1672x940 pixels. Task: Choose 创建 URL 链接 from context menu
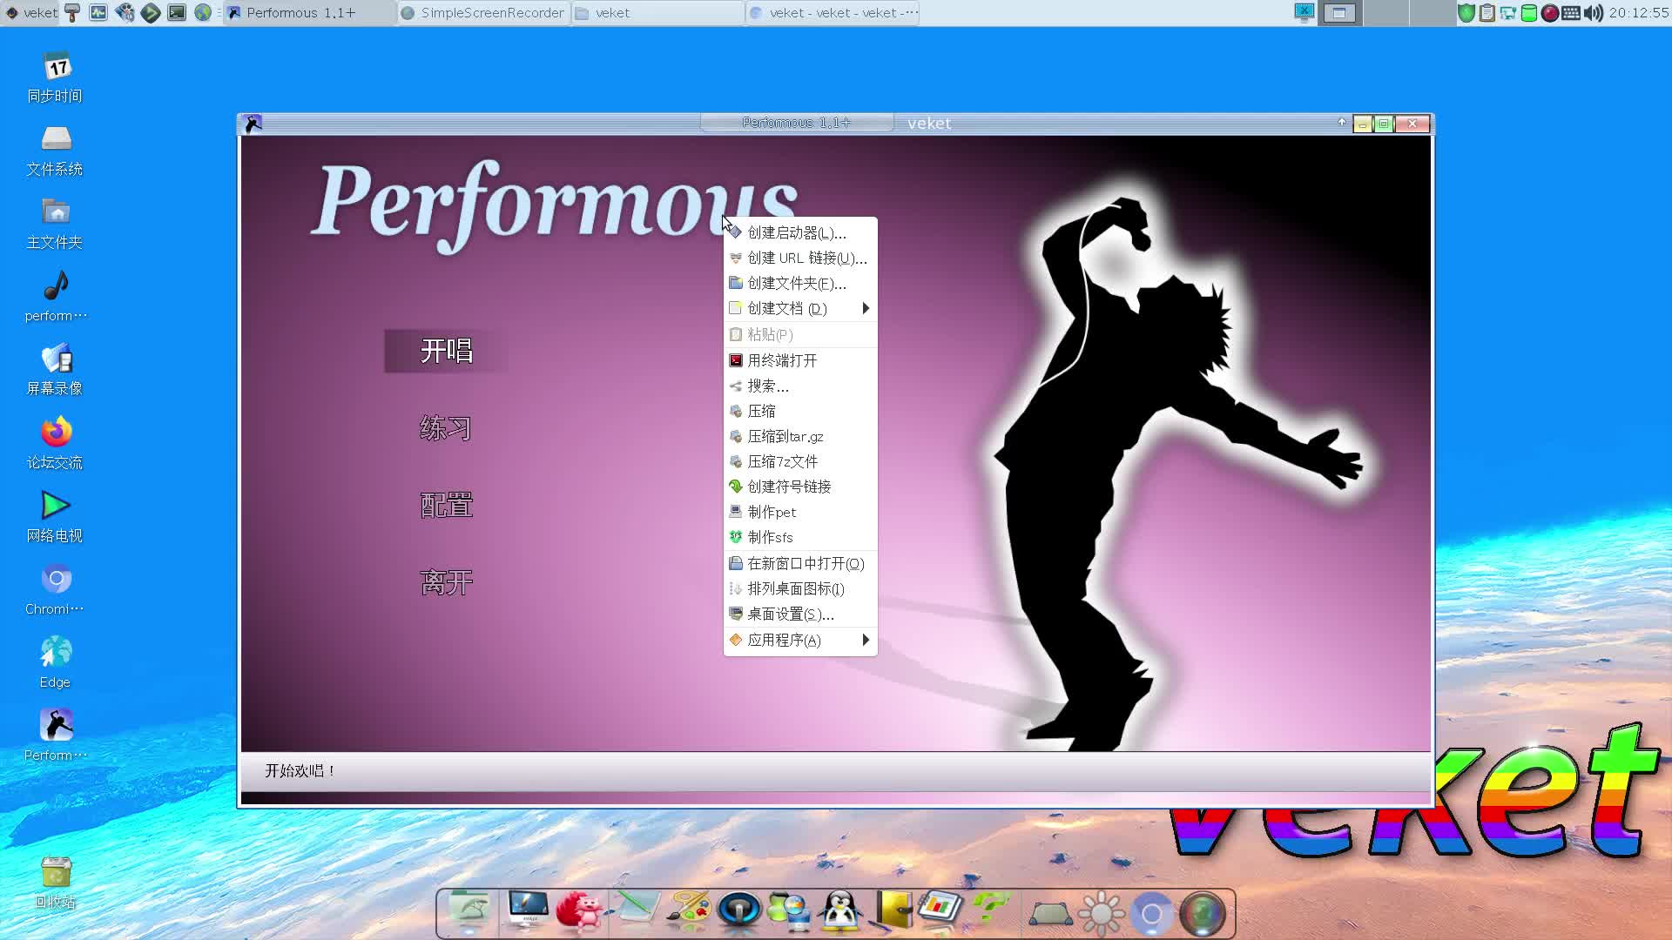click(800, 258)
